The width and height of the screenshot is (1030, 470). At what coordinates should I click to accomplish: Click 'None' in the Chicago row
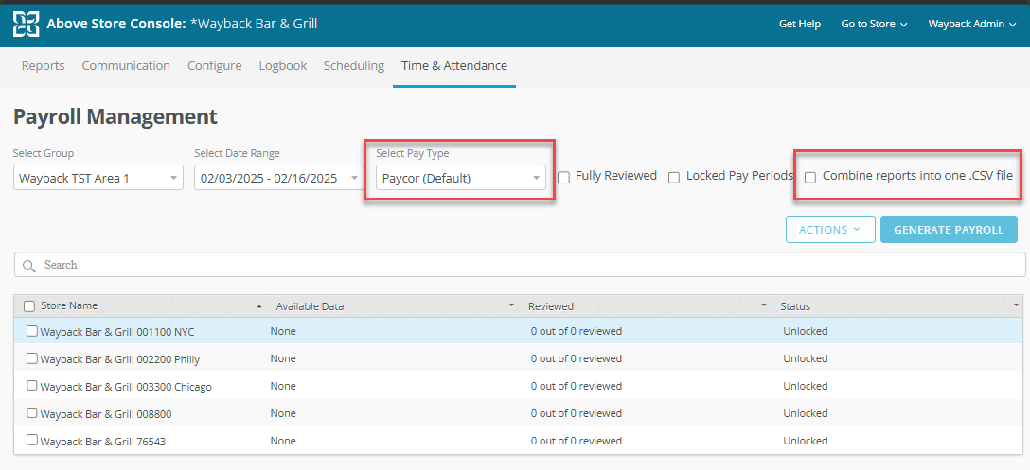point(282,386)
